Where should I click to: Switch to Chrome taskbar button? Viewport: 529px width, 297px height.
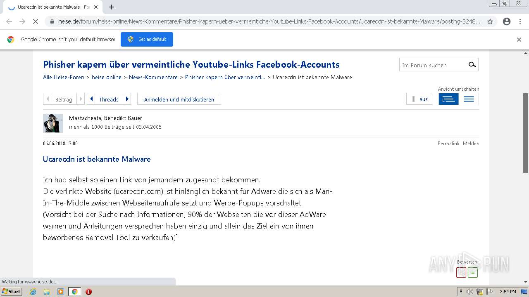(x=74, y=292)
